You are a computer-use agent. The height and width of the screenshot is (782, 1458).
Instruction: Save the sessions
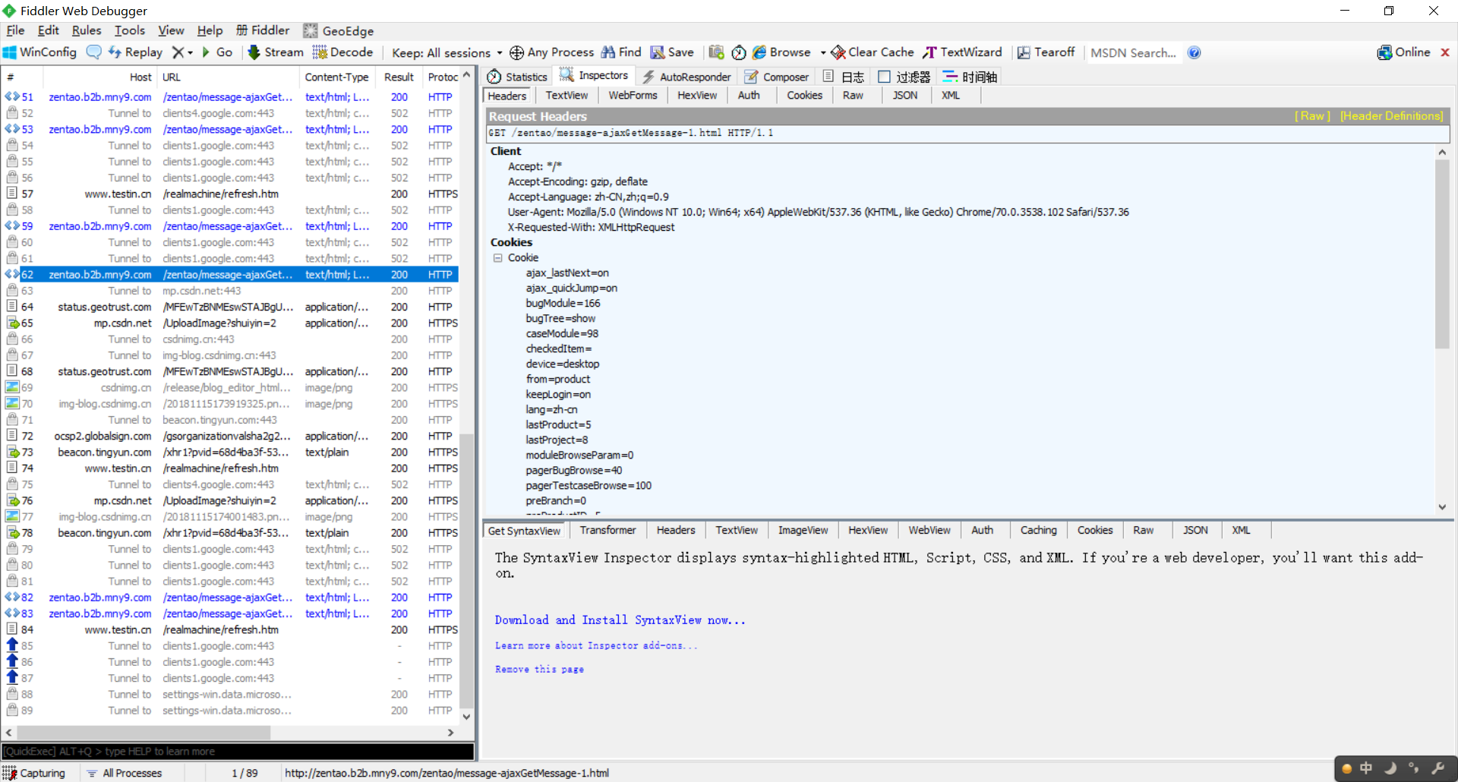[x=672, y=52]
